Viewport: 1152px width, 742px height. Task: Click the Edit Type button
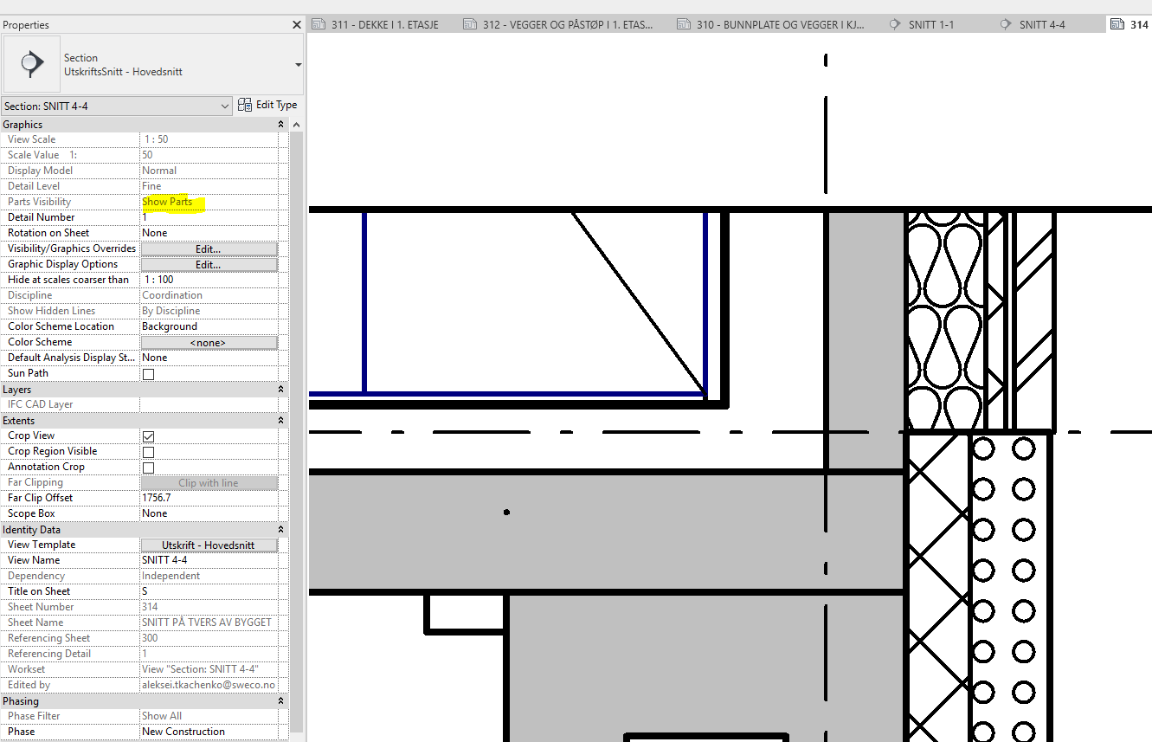click(x=267, y=105)
